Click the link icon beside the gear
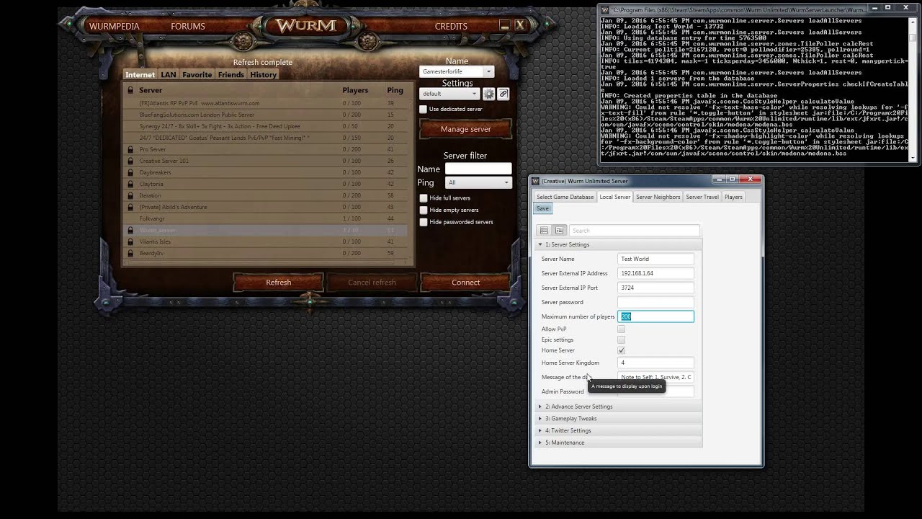This screenshot has height=519, width=922. pos(503,94)
